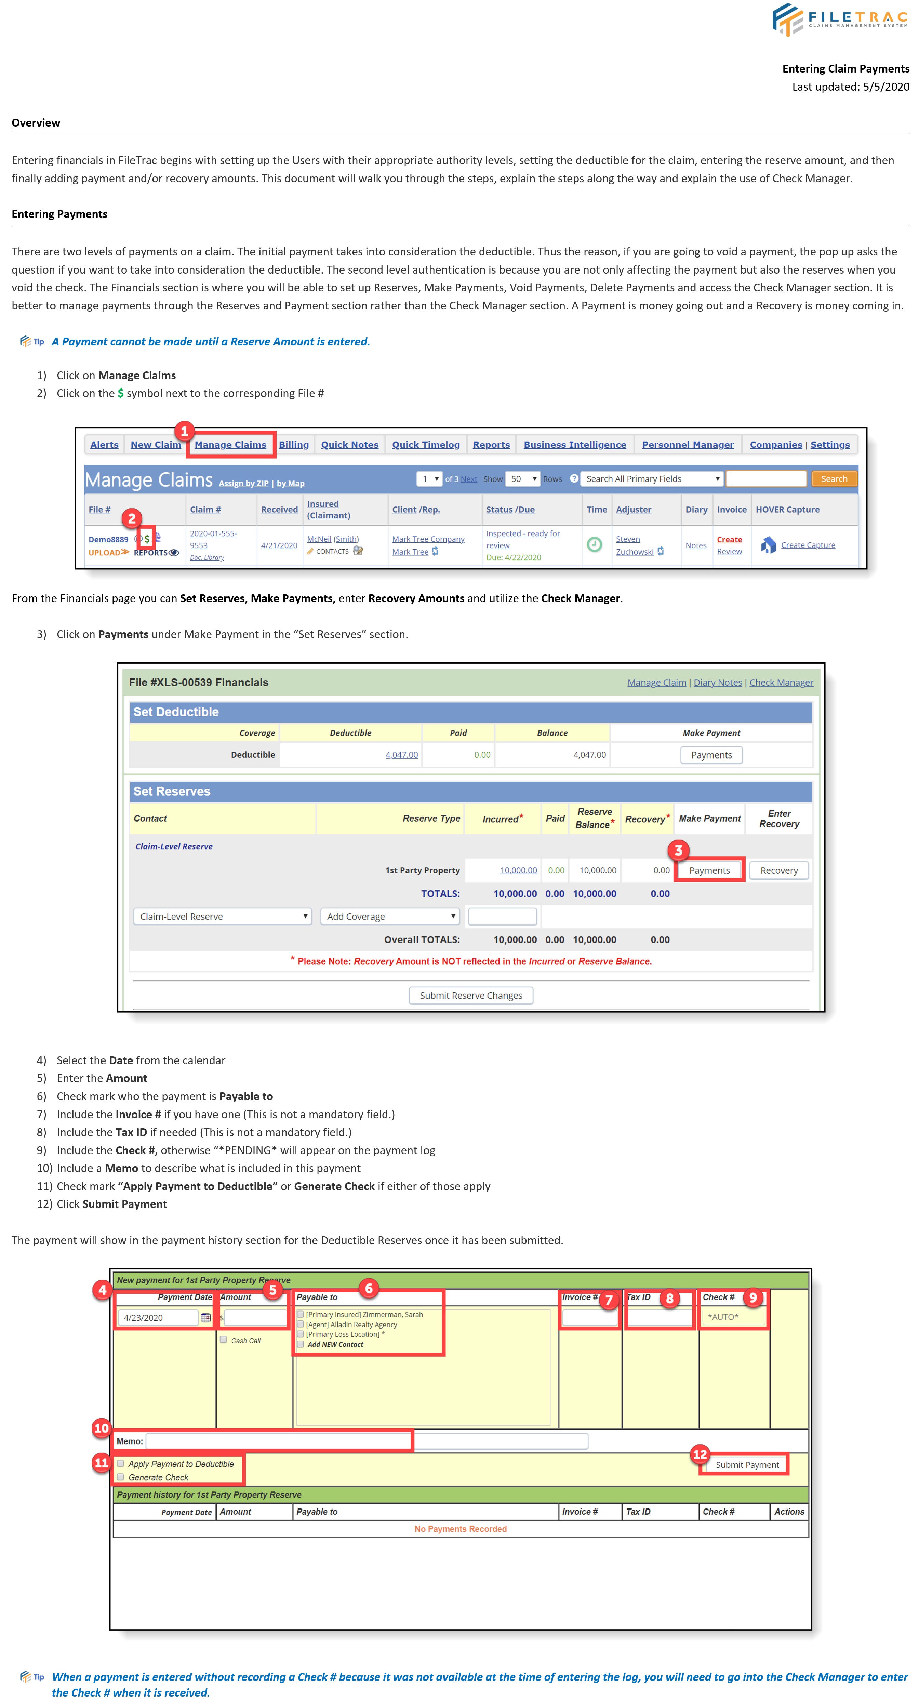Tick the Generate Check checkbox

(x=121, y=1477)
